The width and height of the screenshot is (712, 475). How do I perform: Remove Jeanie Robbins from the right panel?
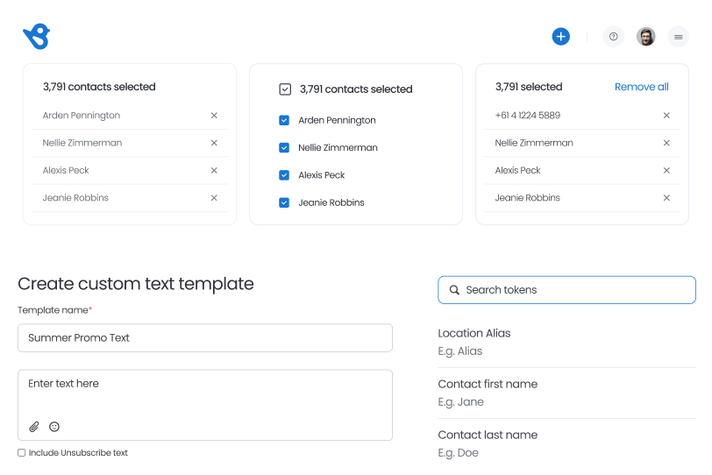tap(666, 198)
